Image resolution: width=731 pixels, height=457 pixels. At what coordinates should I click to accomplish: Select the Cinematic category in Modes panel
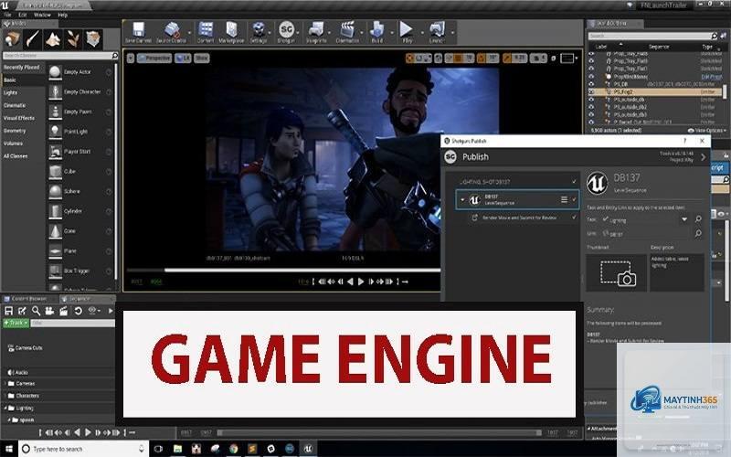[x=15, y=105]
